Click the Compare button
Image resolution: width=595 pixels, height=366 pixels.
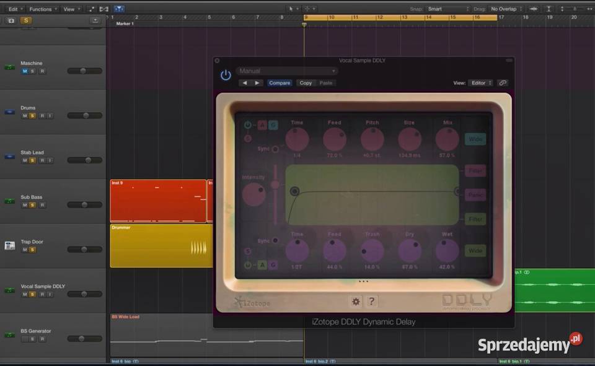(x=280, y=82)
